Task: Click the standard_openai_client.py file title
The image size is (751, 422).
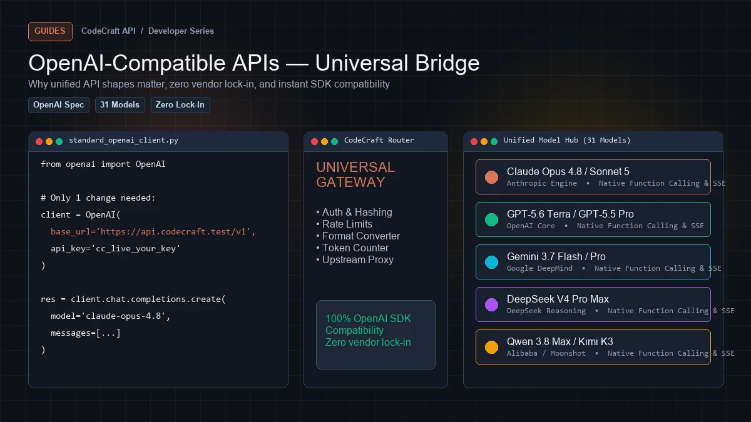Action: pos(123,141)
